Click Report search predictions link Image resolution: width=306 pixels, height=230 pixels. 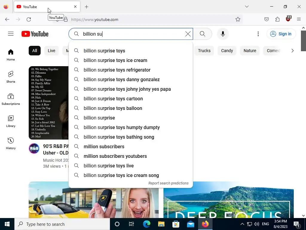coord(168,183)
